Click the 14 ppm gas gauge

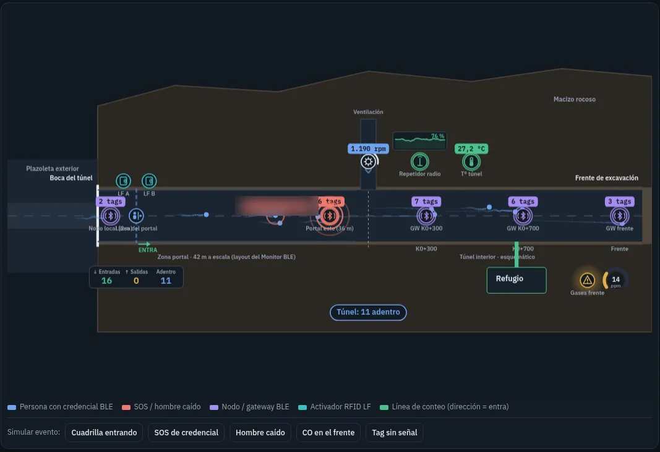pyautogui.click(x=615, y=280)
